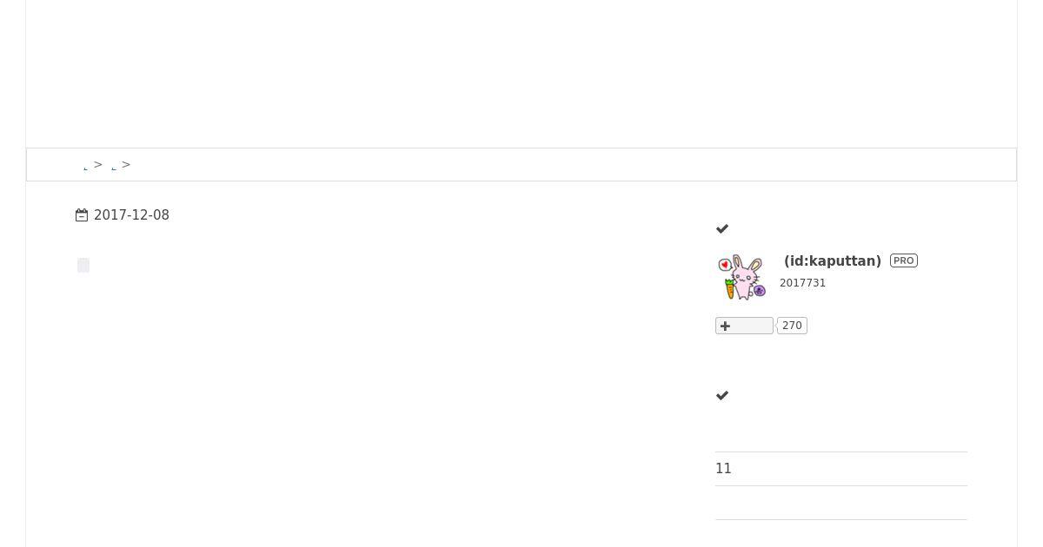
Task: Click the 270 subscriber count bubble
Action: click(x=792, y=326)
